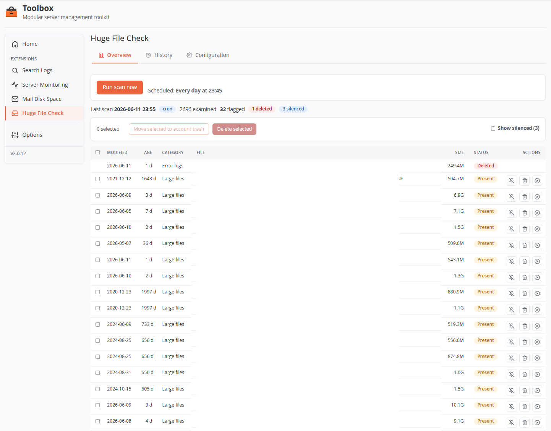
Task: Click the cron badge by last scan
Action: (167, 109)
